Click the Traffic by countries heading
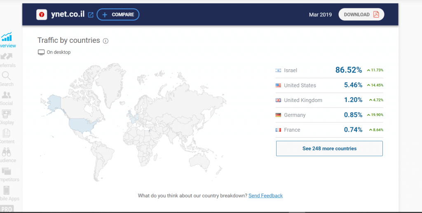The image size is (422, 213). point(69,40)
